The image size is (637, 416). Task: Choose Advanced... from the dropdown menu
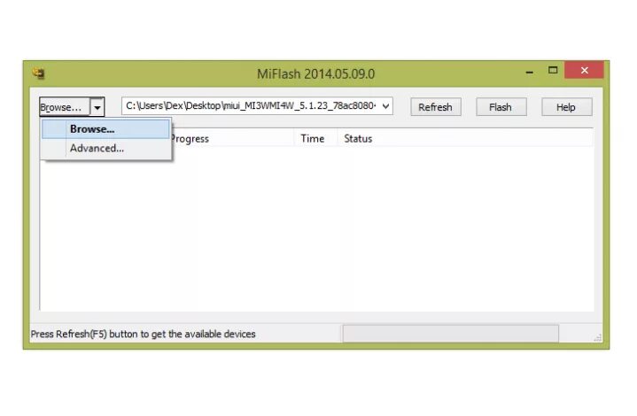pyautogui.click(x=105, y=148)
